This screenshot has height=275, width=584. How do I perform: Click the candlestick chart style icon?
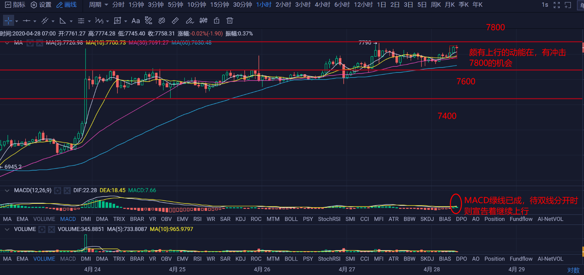click(203, 21)
